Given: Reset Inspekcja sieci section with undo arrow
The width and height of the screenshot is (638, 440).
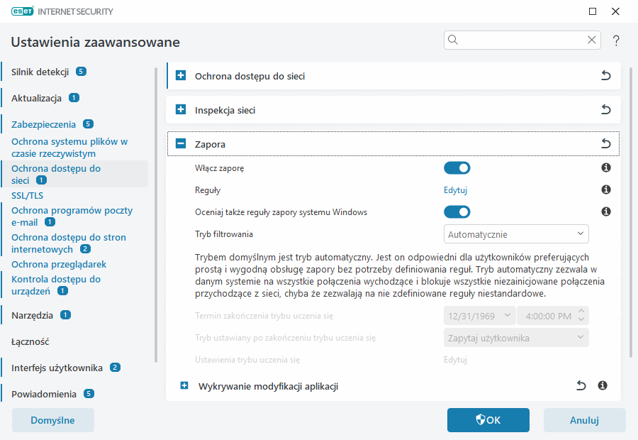Looking at the screenshot, I should coord(605,110).
